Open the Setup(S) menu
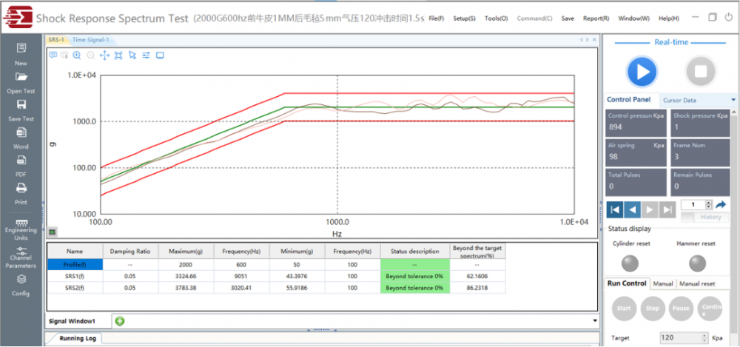Viewport: 740px width, 347px height. point(464,18)
